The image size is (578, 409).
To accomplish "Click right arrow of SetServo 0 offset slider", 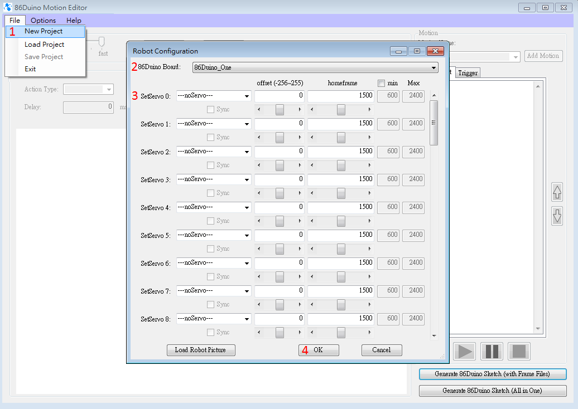I will (300, 109).
